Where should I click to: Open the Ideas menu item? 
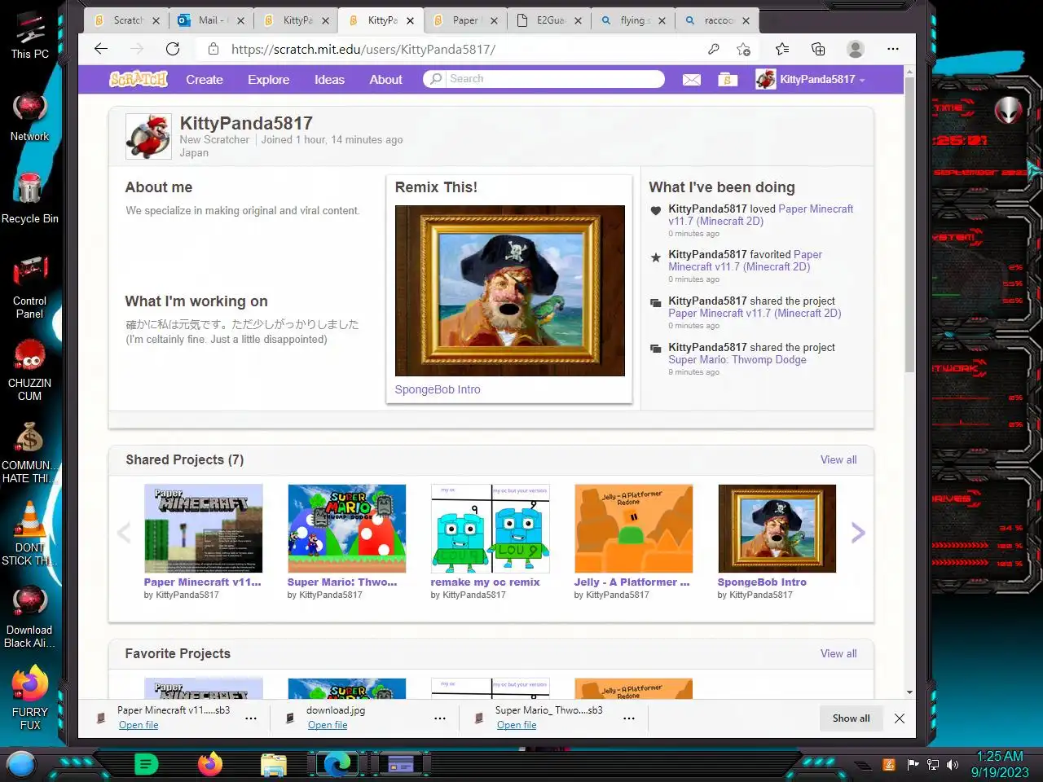[x=329, y=80]
